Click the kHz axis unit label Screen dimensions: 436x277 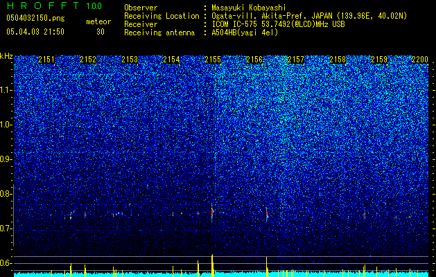point(6,56)
